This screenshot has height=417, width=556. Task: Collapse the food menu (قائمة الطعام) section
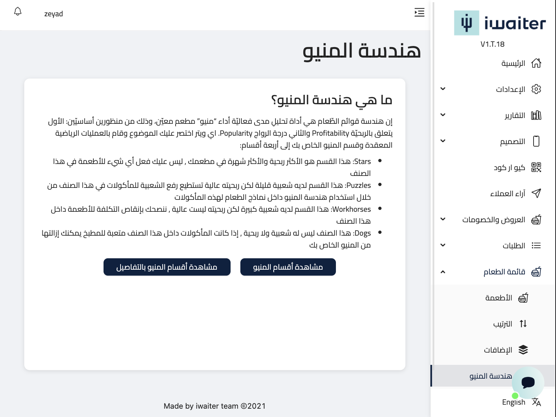coord(443,272)
